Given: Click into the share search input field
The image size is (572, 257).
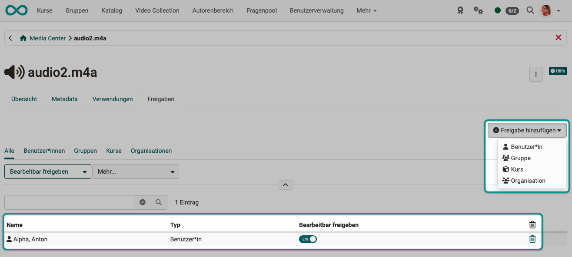Looking at the screenshot, I should coord(70,202).
